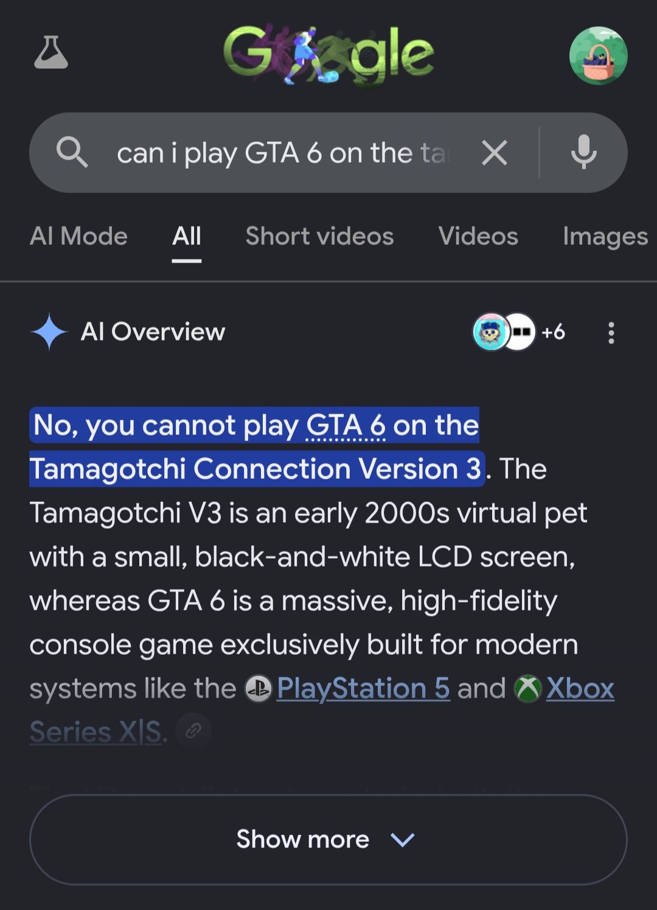The image size is (657, 910).
Task: Switch to AI Mode tab
Action: (x=78, y=236)
